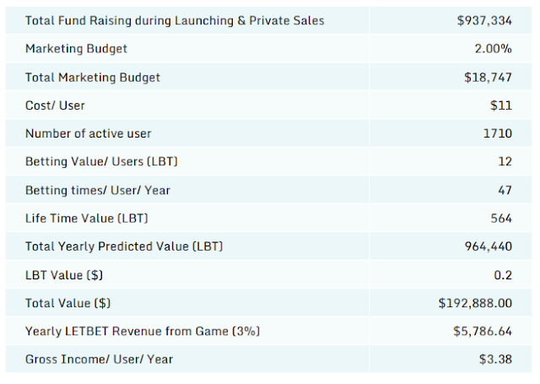Click the Life Time Value (LBT) label
Screen dimensions: 540x384
tap(87, 219)
